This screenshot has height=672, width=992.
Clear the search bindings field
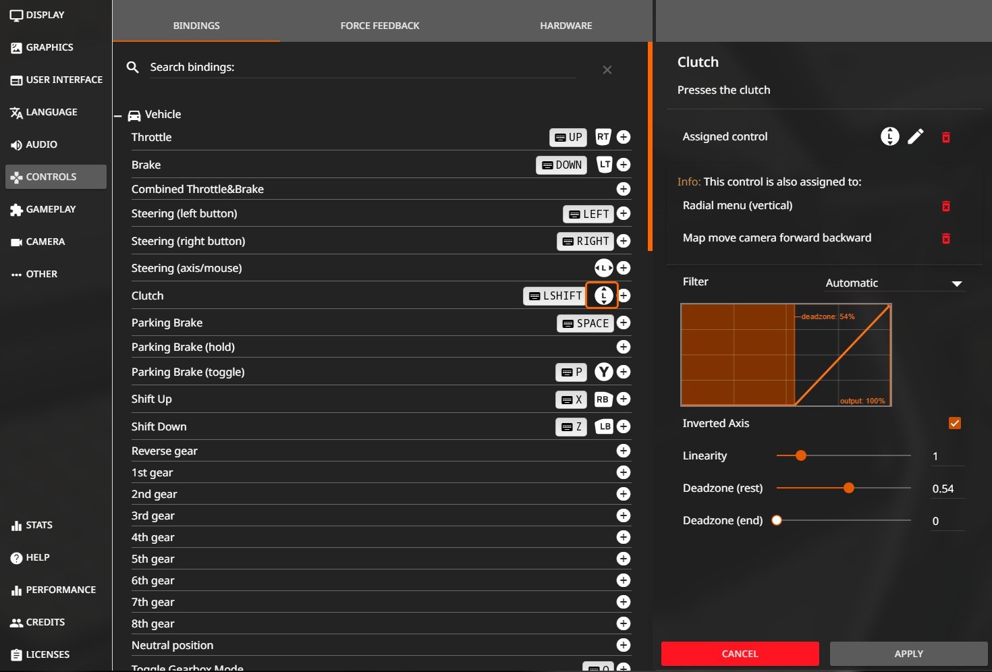[x=607, y=70]
